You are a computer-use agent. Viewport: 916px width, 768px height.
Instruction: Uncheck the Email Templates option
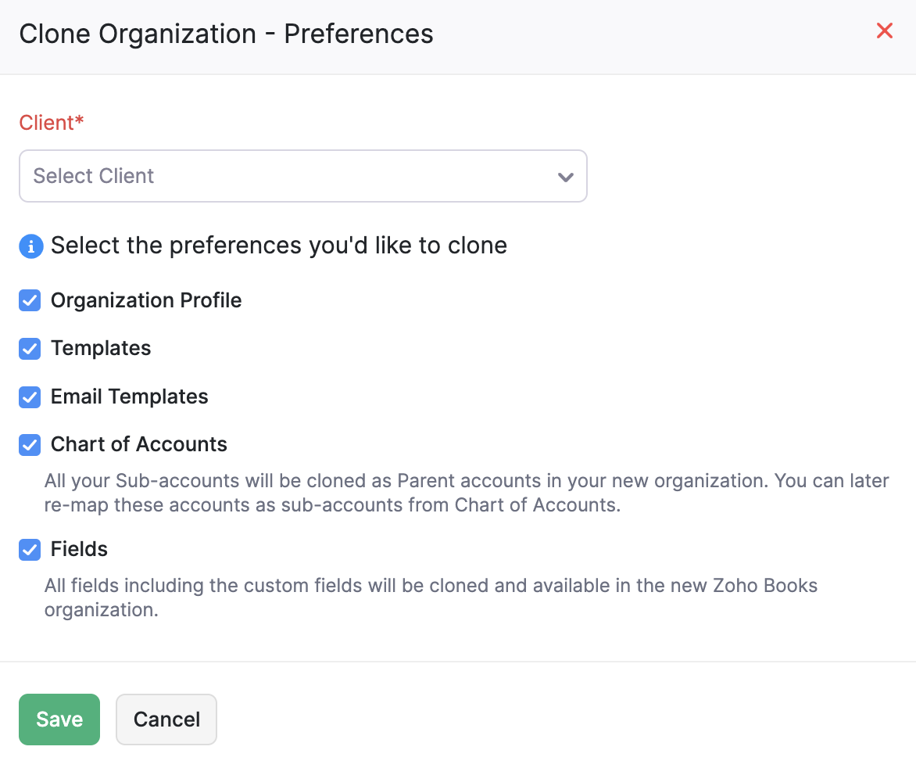coord(29,397)
